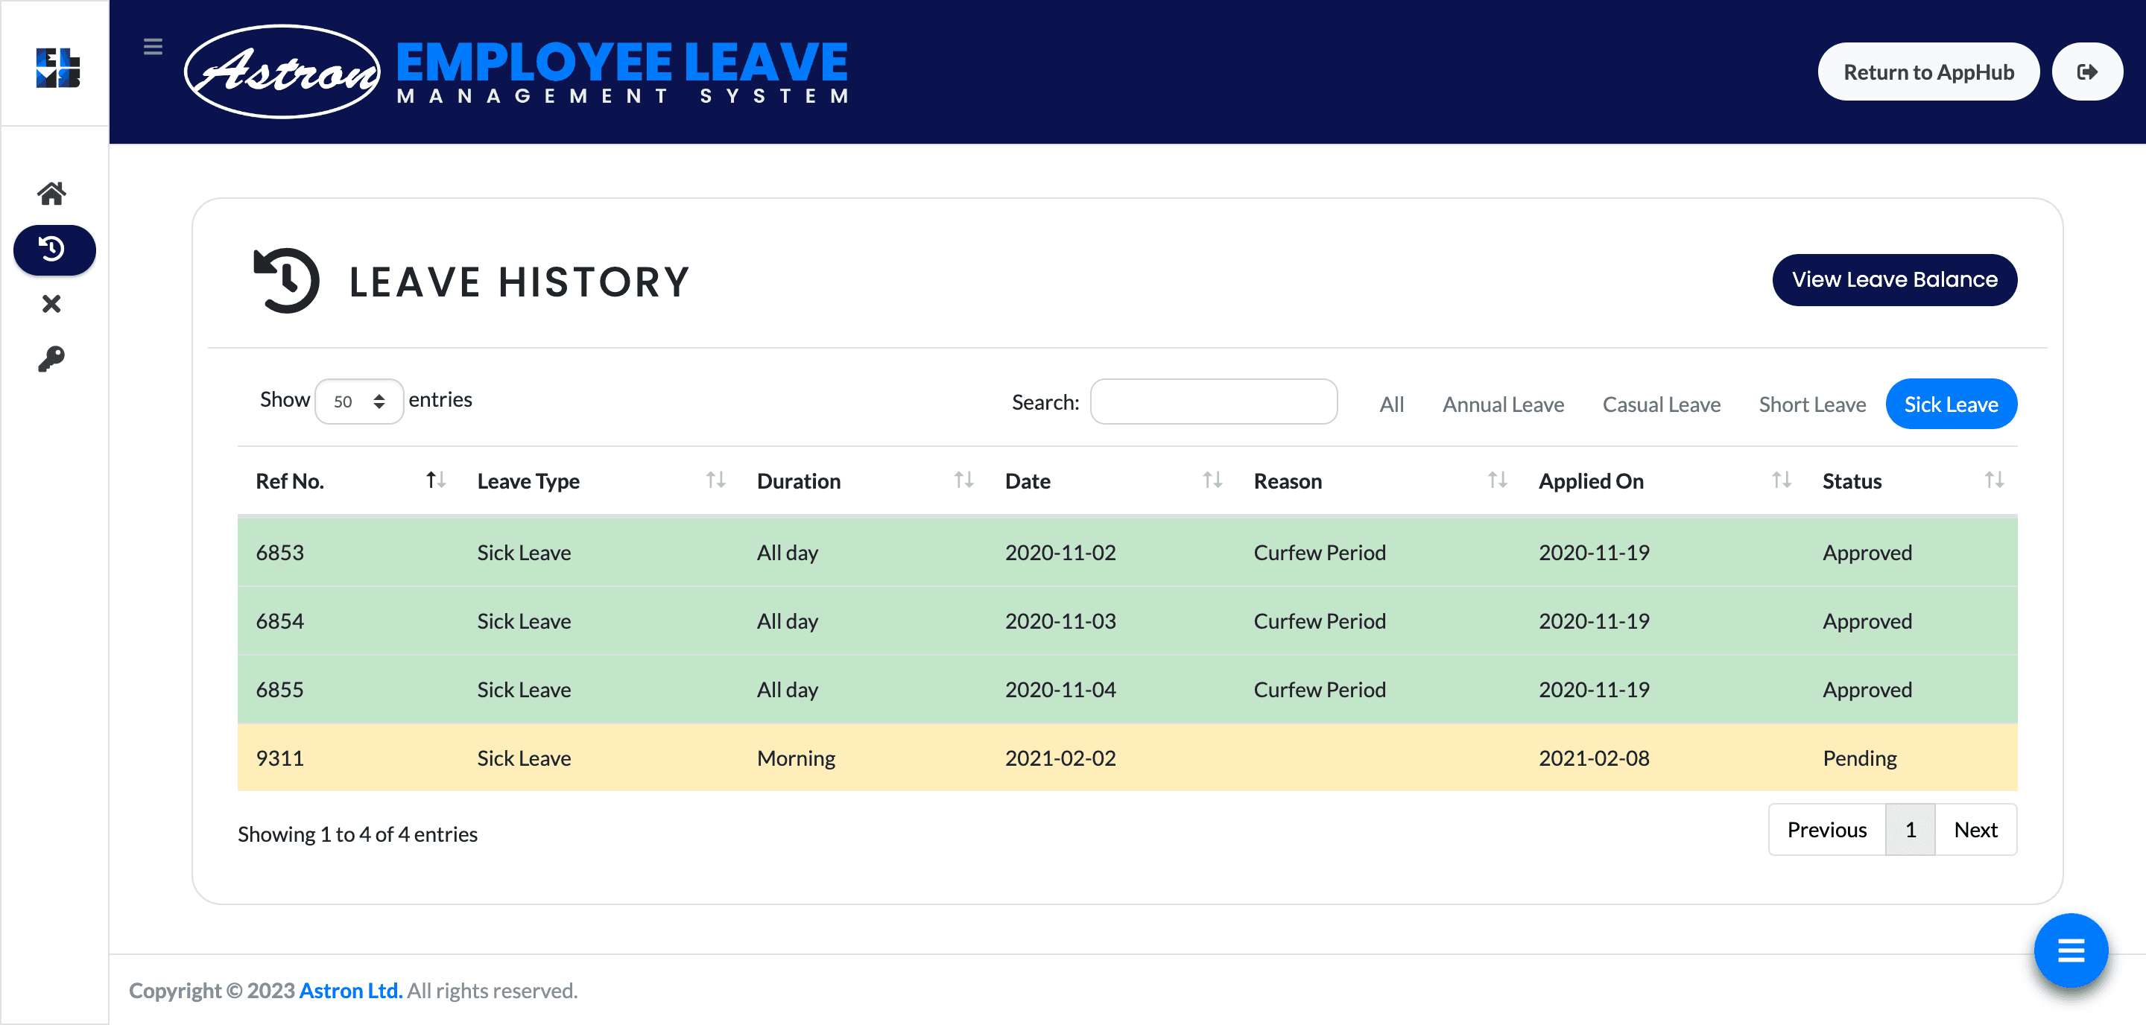Select the Casual Leave filter tab
The height and width of the screenshot is (1025, 2146).
click(x=1661, y=404)
